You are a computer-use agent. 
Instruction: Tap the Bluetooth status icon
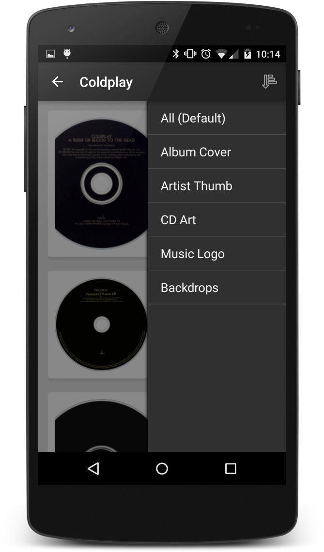coord(175,54)
